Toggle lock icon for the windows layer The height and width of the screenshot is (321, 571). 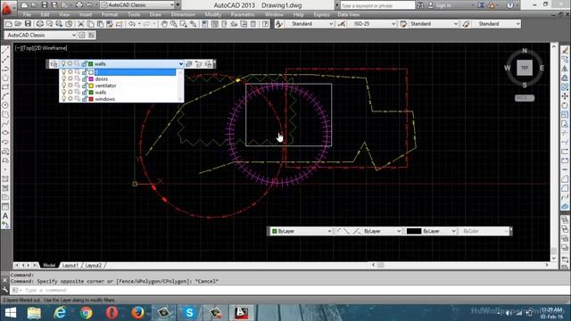point(84,99)
